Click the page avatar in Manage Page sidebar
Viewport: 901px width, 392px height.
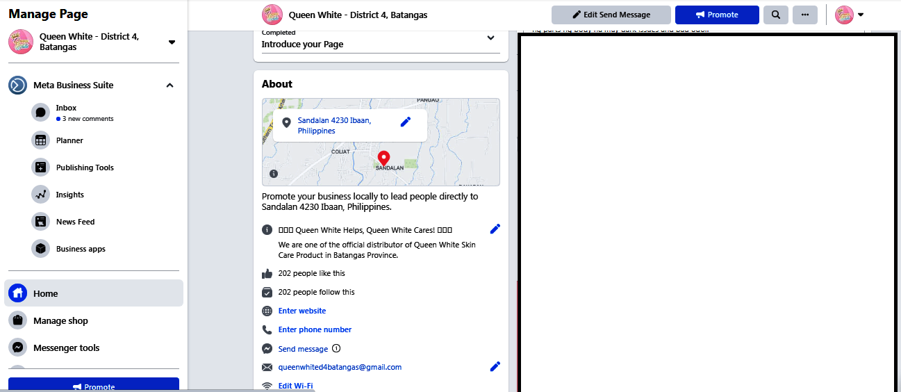tap(21, 42)
